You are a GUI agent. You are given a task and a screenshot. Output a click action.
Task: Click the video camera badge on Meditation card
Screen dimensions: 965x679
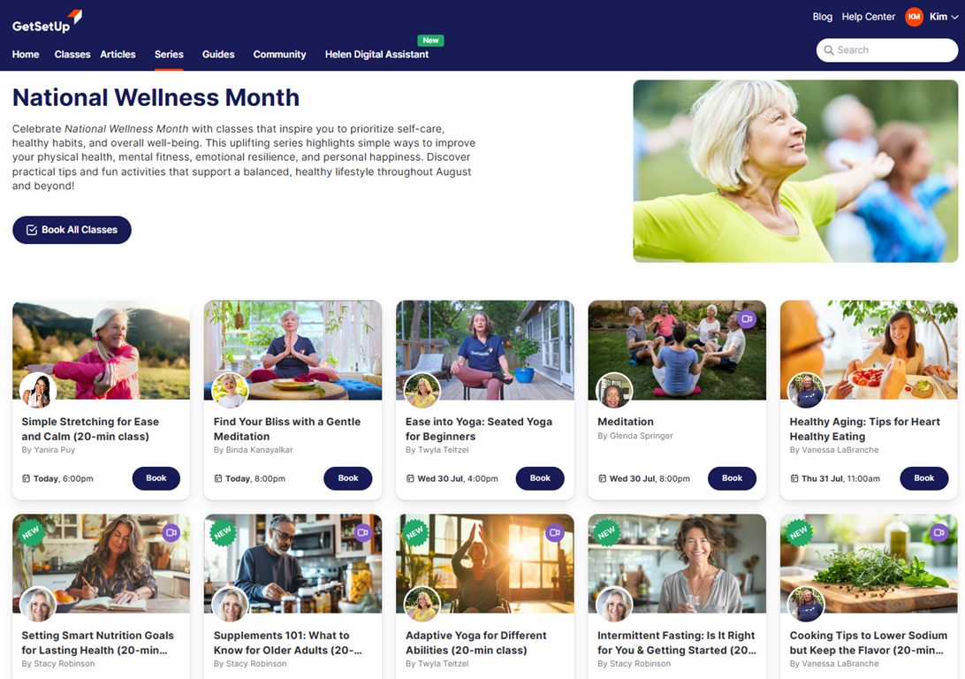click(x=747, y=319)
